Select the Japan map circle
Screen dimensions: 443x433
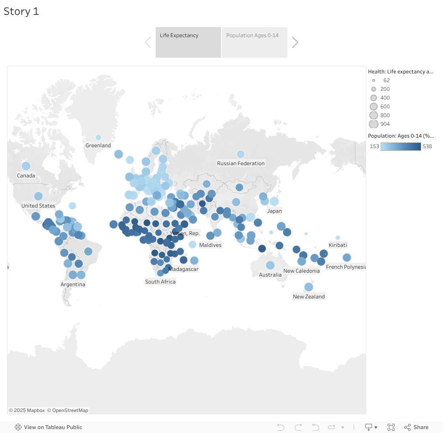[274, 201]
